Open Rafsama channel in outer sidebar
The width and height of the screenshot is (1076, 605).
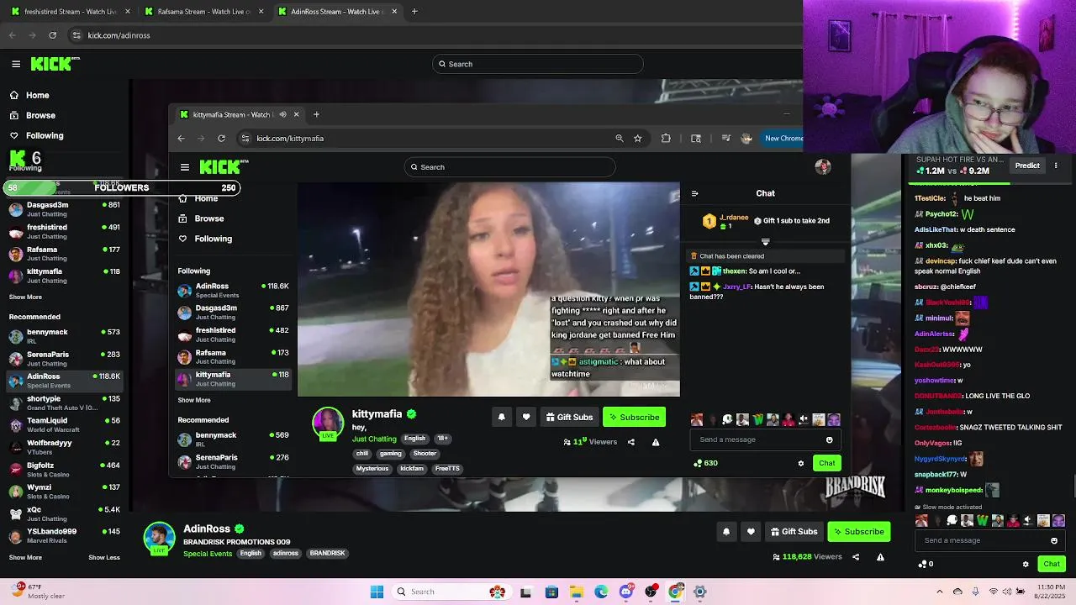65,254
